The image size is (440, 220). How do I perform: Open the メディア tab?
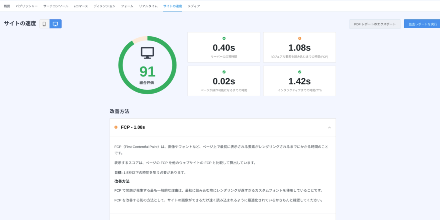(194, 6)
